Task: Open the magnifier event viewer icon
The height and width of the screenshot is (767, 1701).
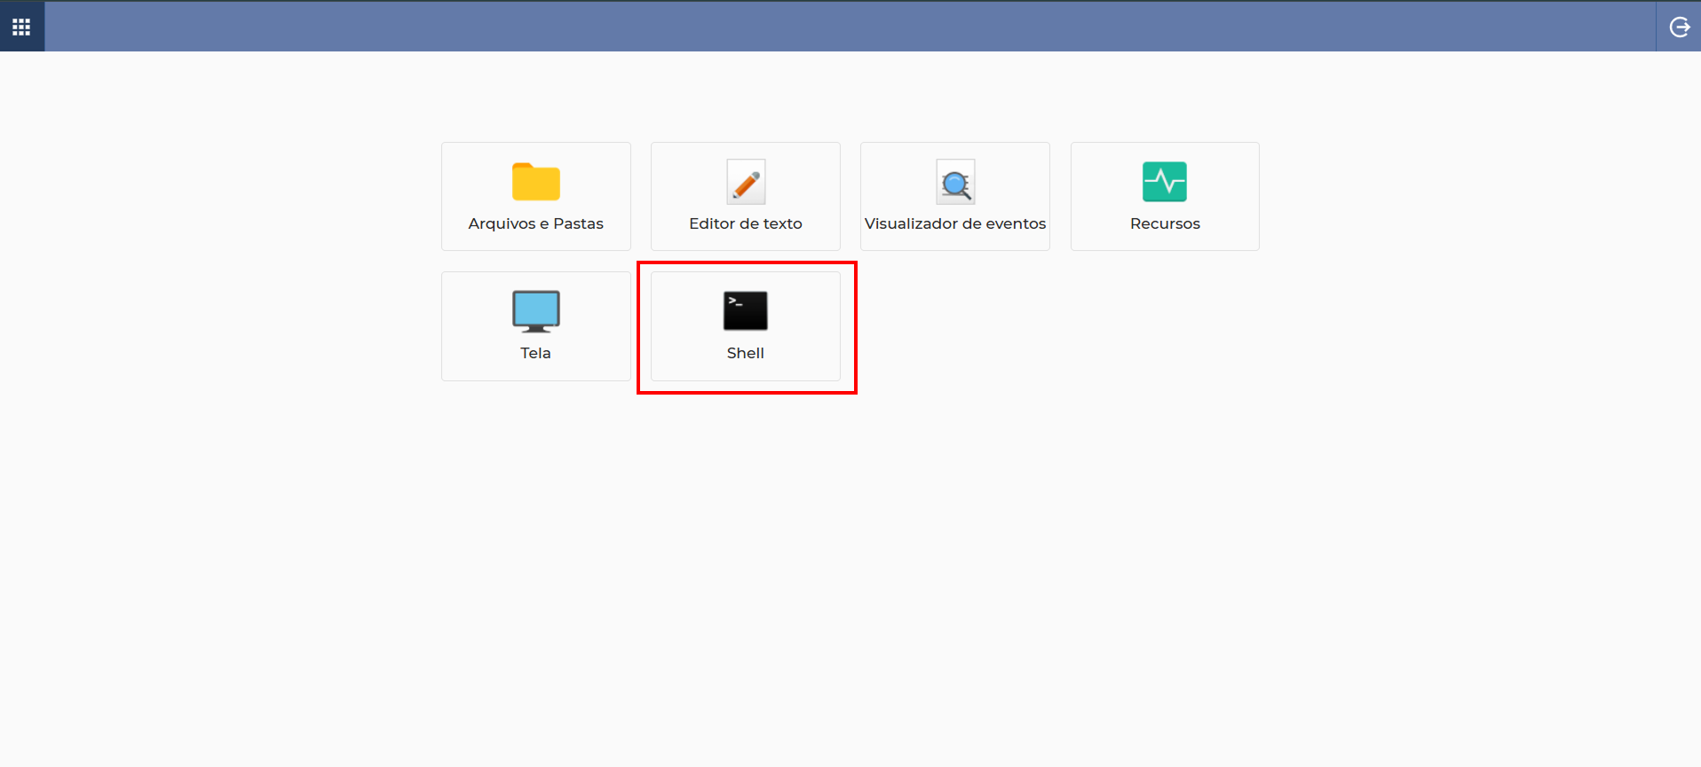Action: (955, 182)
